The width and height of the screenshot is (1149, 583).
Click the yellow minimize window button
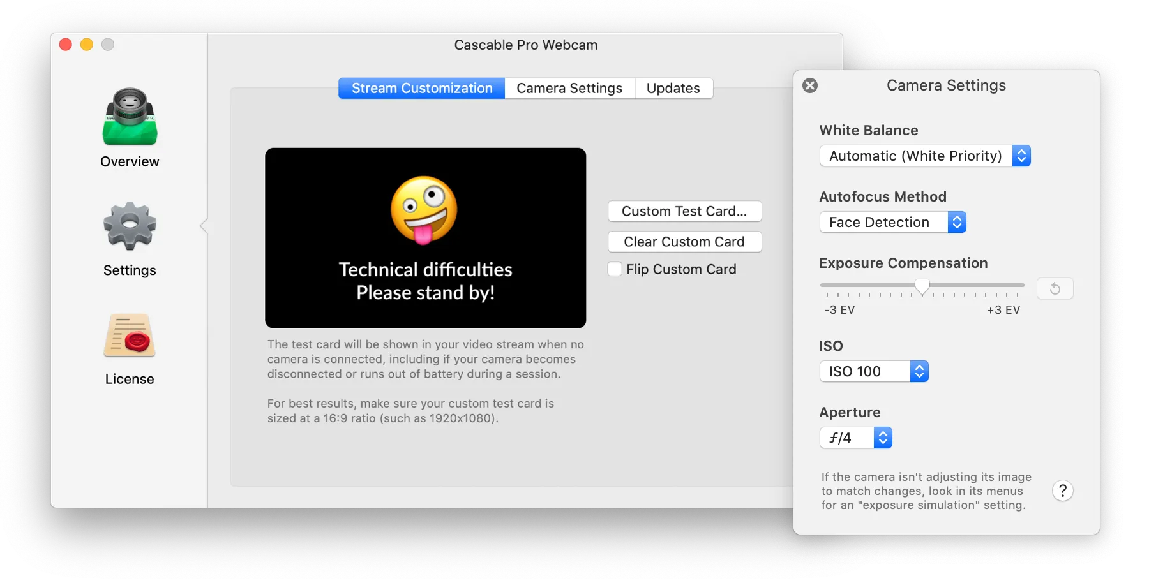click(87, 45)
